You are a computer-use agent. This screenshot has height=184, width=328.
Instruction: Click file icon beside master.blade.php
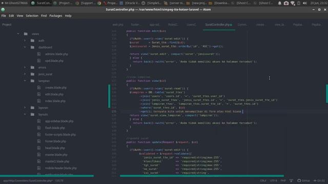point(39,154)
